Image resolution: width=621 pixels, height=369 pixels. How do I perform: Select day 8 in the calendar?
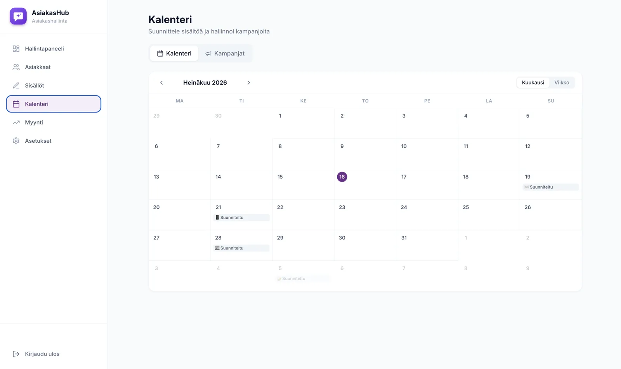click(x=280, y=146)
